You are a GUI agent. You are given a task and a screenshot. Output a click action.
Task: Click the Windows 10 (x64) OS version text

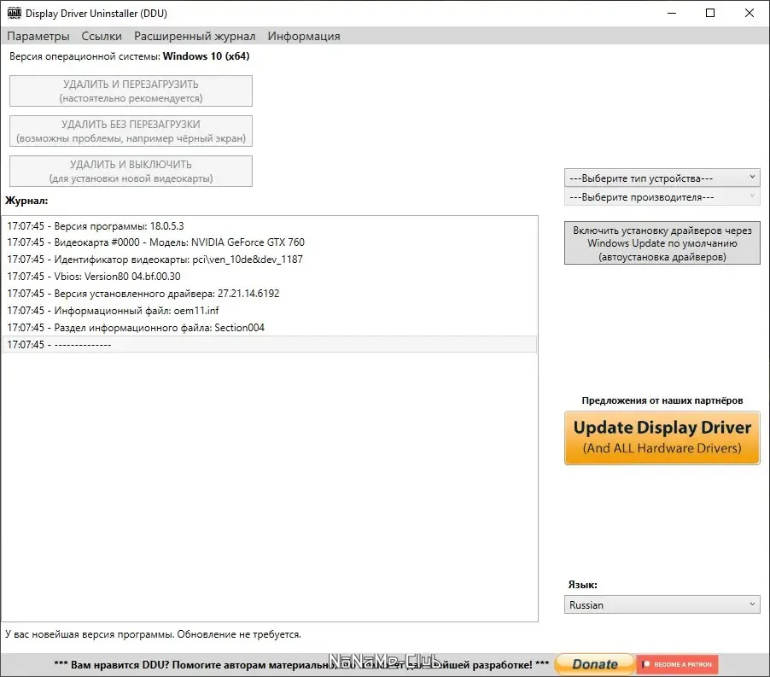pos(207,56)
